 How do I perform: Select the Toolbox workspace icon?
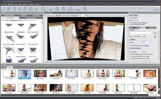85,9
